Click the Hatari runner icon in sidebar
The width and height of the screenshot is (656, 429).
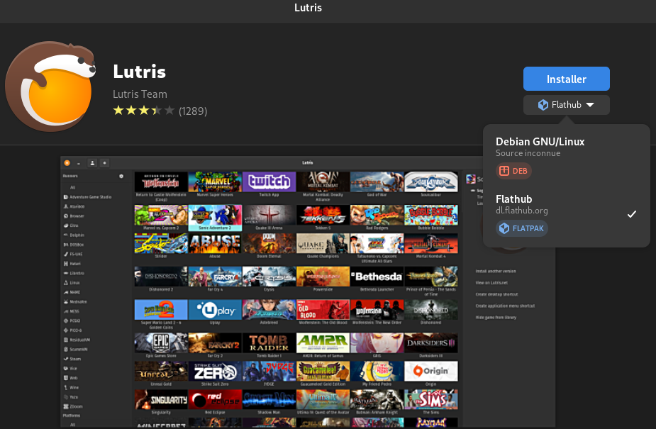pos(66,264)
